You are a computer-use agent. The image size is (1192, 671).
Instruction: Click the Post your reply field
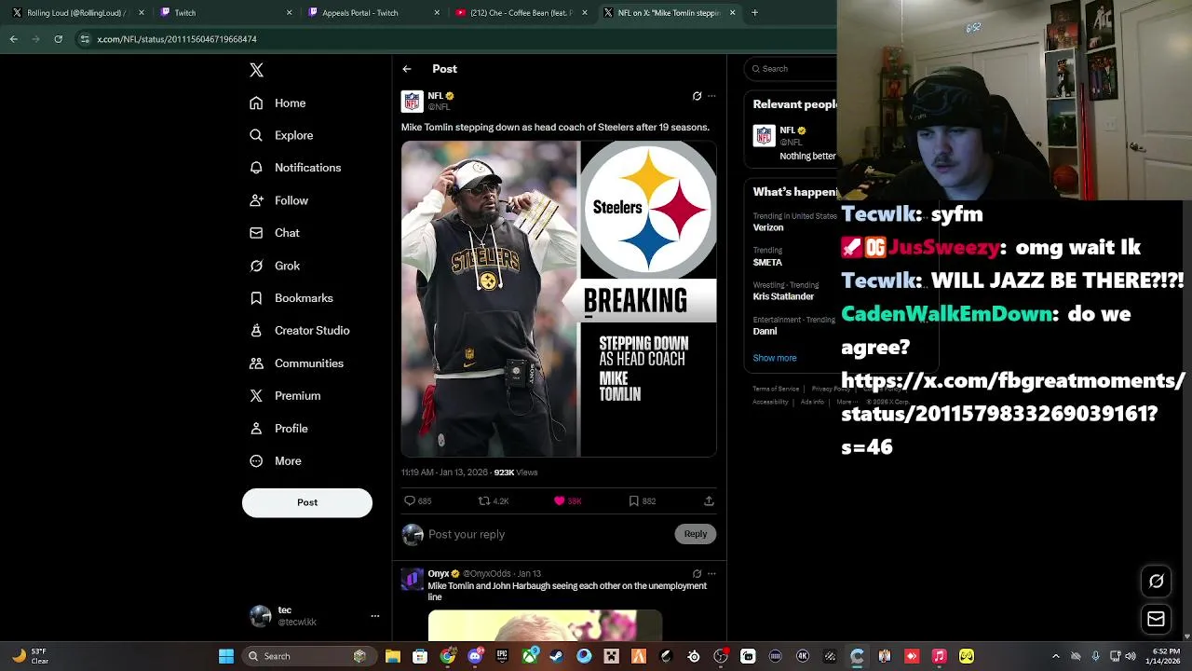(x=548, y=534)
